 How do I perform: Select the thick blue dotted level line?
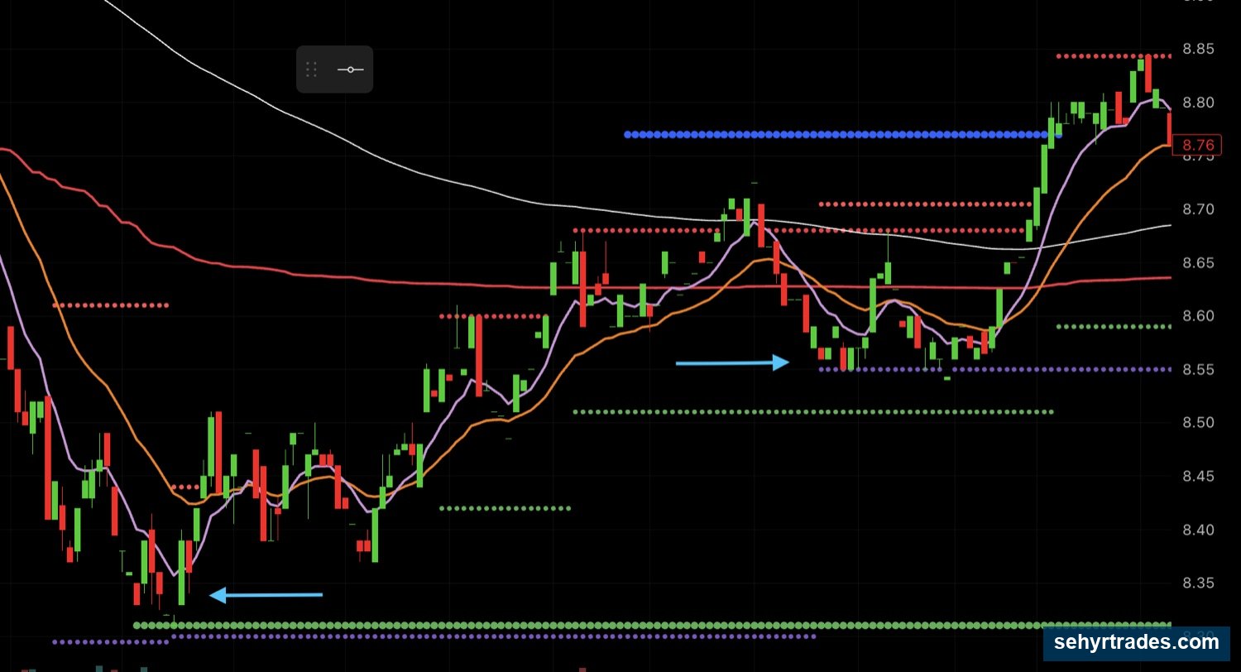[843, 133]
